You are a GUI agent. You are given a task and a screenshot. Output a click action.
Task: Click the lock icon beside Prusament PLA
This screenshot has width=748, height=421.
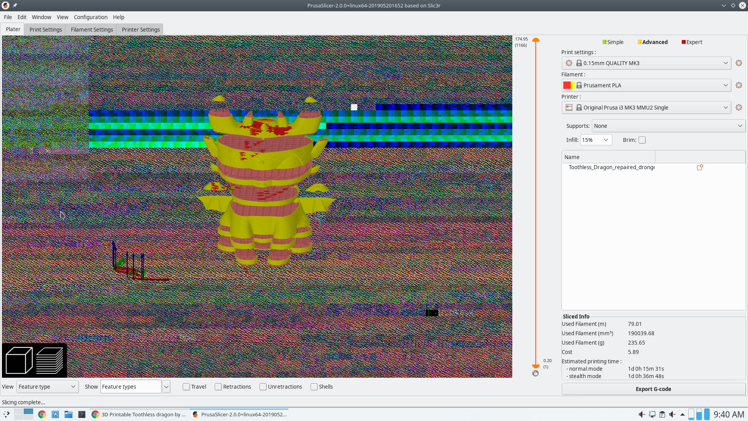tap(579, 85)
